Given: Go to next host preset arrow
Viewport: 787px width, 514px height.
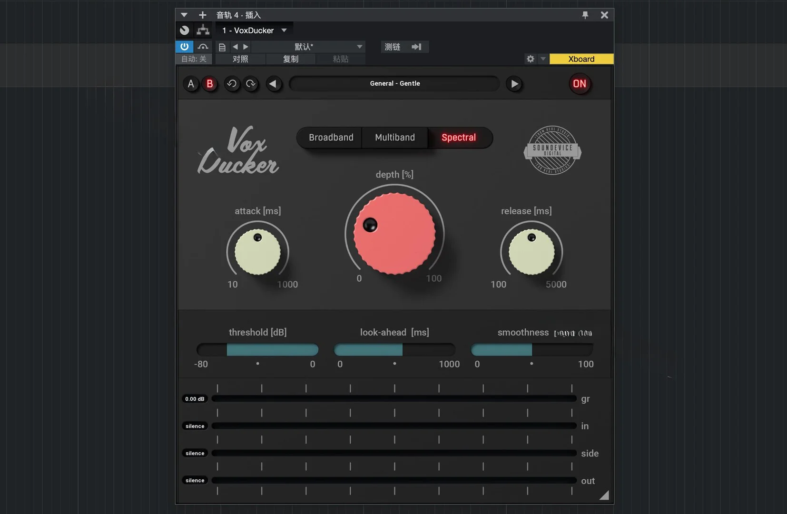Looking at the screenshot, I should [x=246, y=47].
